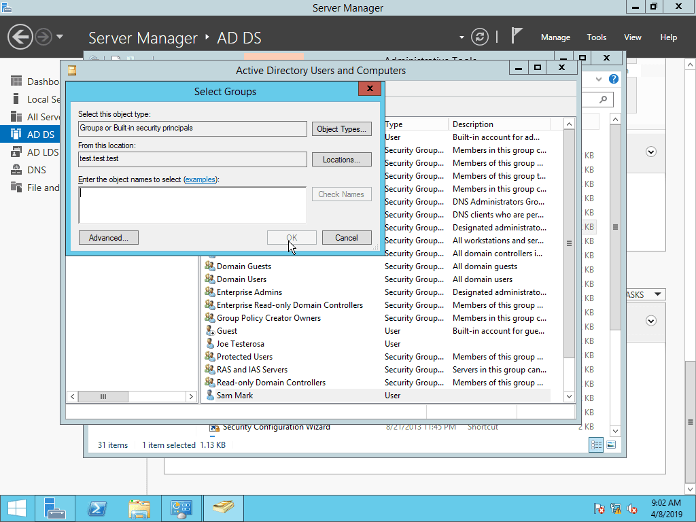Open the Dashboard sidebar icon
Screen dimensions: 696x522
click(16, 82)
